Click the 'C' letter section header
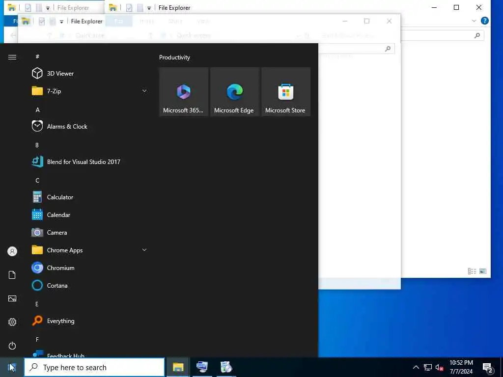The width and height of the screenshot is (503, 377). click(x=37, y=180)
